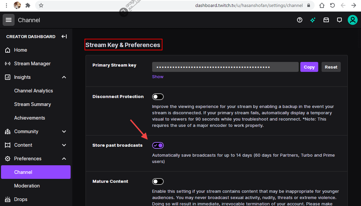Screen dimensions: 361x206
Task: Enable the Mature Content toggle
Action: tap(158, 181)
